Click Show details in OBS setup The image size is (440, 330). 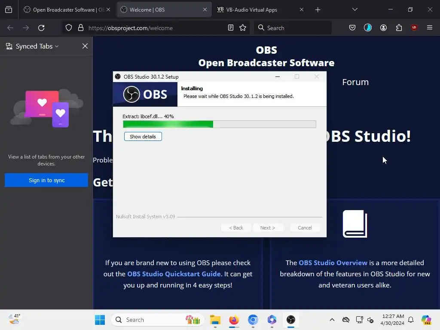(x=143, y=137)
